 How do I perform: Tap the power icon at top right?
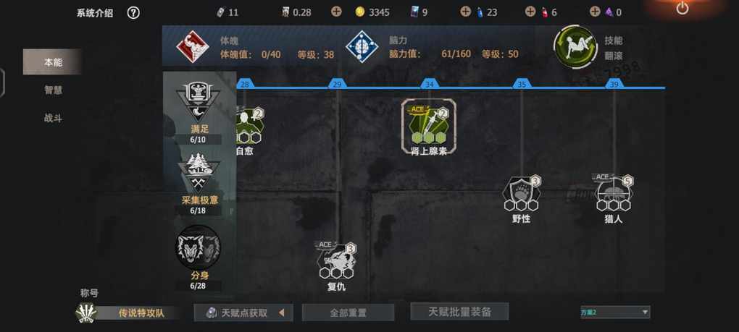(682, 8)
